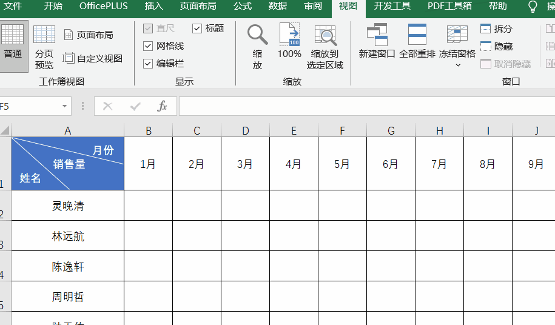555x325 pixels.
Task: Select column A header
Action: pos(67,131)
